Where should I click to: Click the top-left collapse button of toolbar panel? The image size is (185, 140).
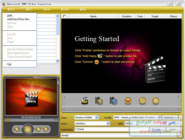pyautogui.click(x=64, y=97)
